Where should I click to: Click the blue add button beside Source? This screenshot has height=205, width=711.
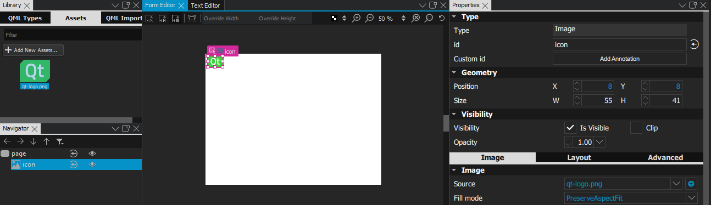(692, 184)
